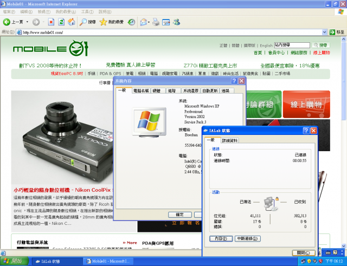Click the IE Forward arrow button
The image size is (347, 266).
[36, 22]
